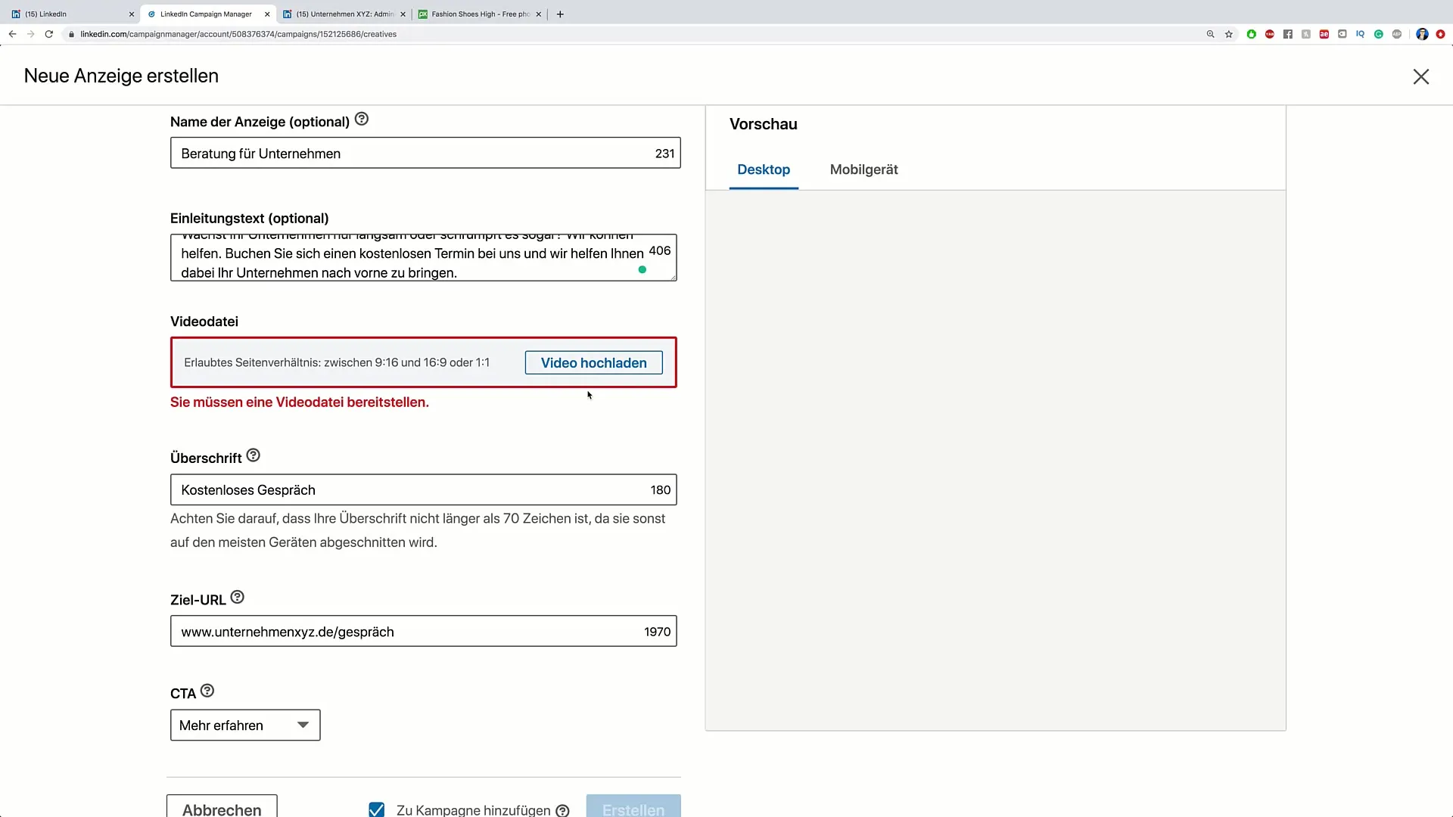Close the Neue Anzeige erstellen dialog
1453x817 pixels.
click(x=1420, y=76)
